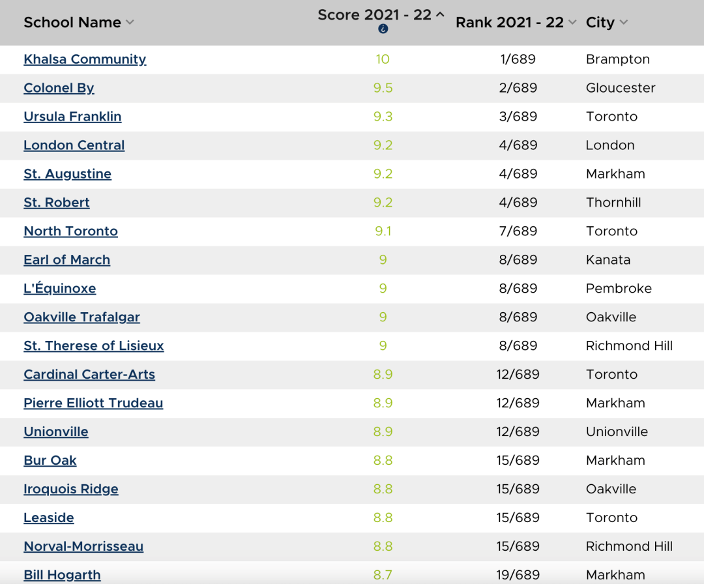Open St. Robert school link

point(57,203)
